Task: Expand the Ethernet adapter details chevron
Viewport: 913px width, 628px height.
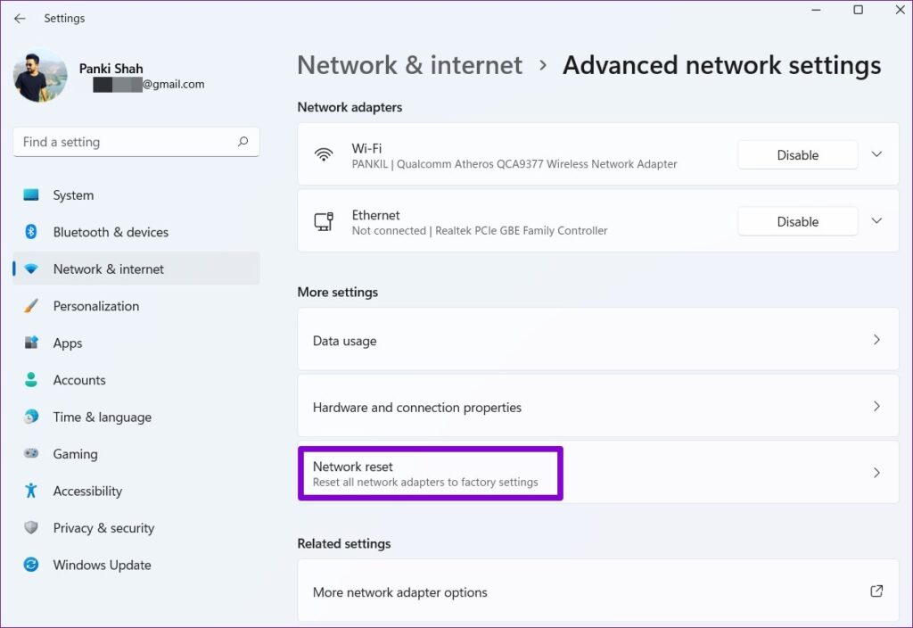Action: click(876, 221)
